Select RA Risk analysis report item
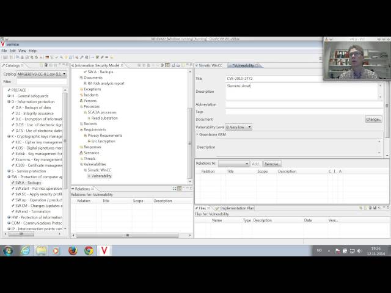Viewport: 391px width, 293px height. point(106,84)
